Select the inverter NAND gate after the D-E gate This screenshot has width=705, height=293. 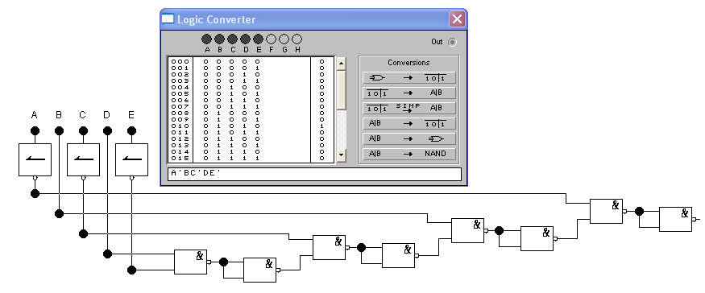[260, 270]
